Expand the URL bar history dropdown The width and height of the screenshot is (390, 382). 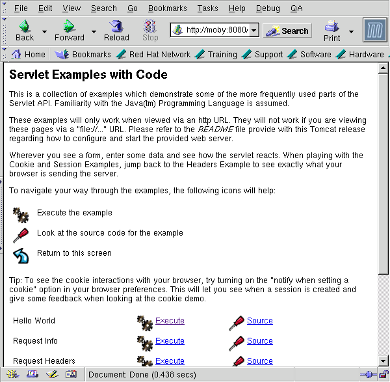click(253, 31)
